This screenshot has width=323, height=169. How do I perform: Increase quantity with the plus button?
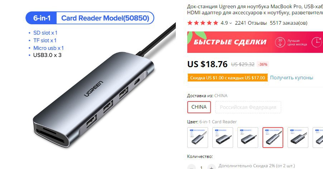pyautogui.click(x=212, y=167)
